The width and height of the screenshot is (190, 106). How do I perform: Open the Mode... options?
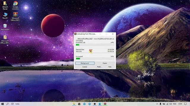click(100, 67)
